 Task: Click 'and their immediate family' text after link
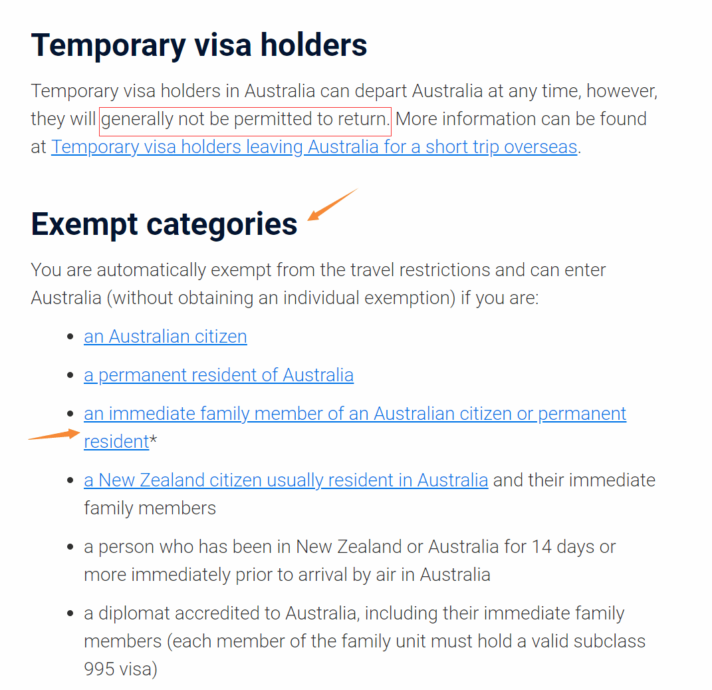pos(370,494)
